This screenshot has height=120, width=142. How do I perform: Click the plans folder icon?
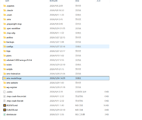(4, 56)
